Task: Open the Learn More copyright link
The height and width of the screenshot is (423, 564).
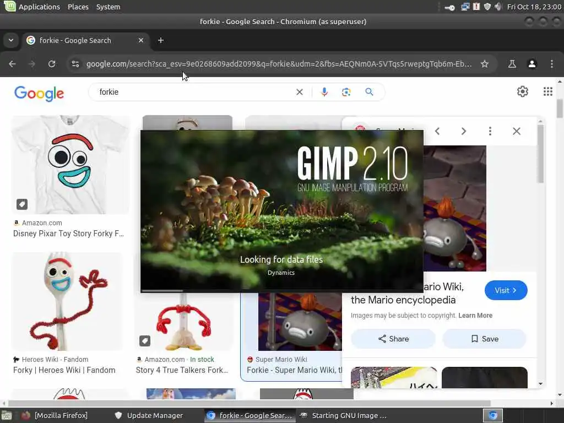Action: pyautogui.click(x=475, y=316)
